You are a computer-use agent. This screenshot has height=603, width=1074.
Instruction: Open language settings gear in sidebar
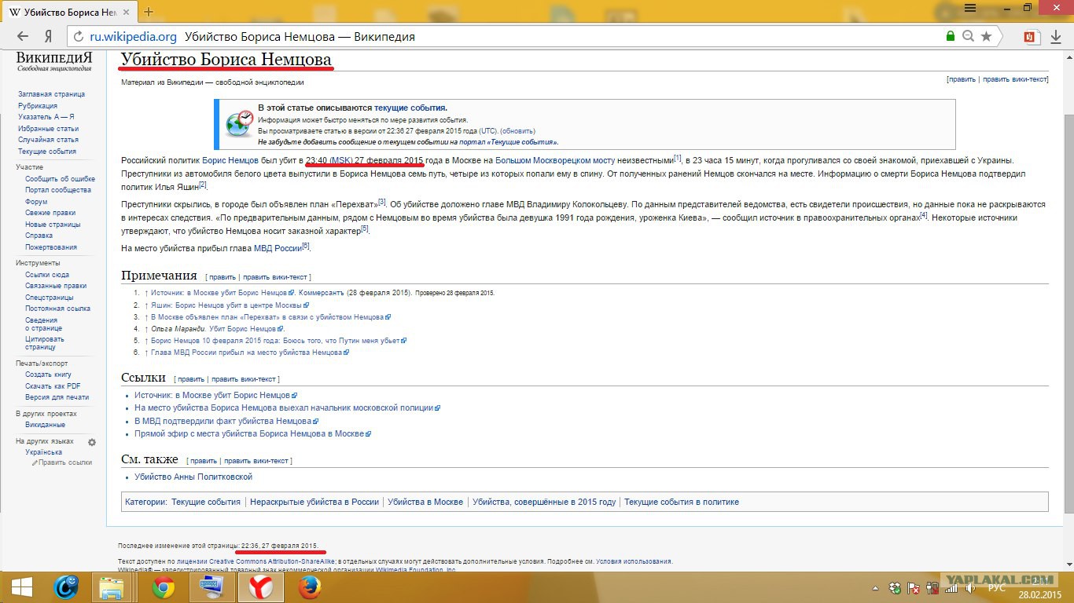coord(92,442)
